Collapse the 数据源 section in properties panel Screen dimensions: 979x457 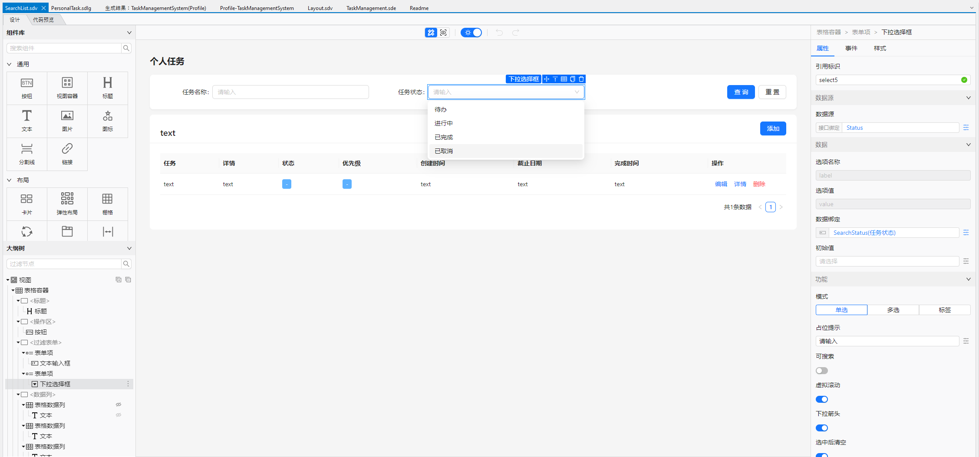(x=968, y=98)
